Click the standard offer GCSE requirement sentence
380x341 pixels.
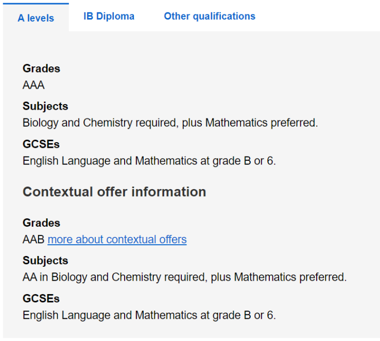[149, 161]
